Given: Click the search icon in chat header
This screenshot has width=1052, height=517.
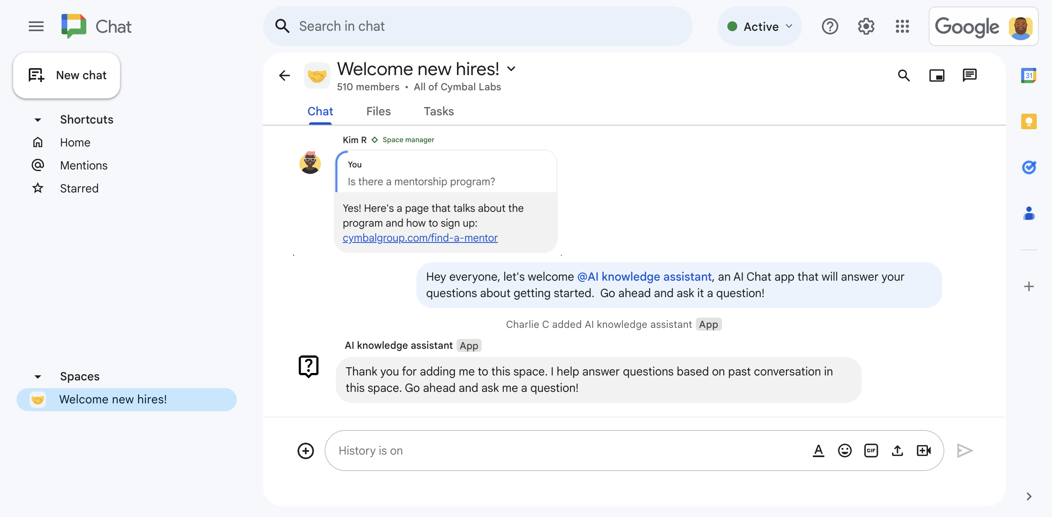Looking at the screenshot, I should point(905,74).
